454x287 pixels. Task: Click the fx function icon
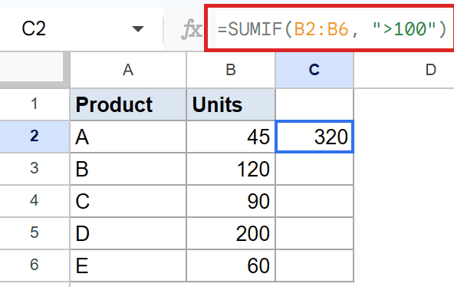[x=191, y=29]
